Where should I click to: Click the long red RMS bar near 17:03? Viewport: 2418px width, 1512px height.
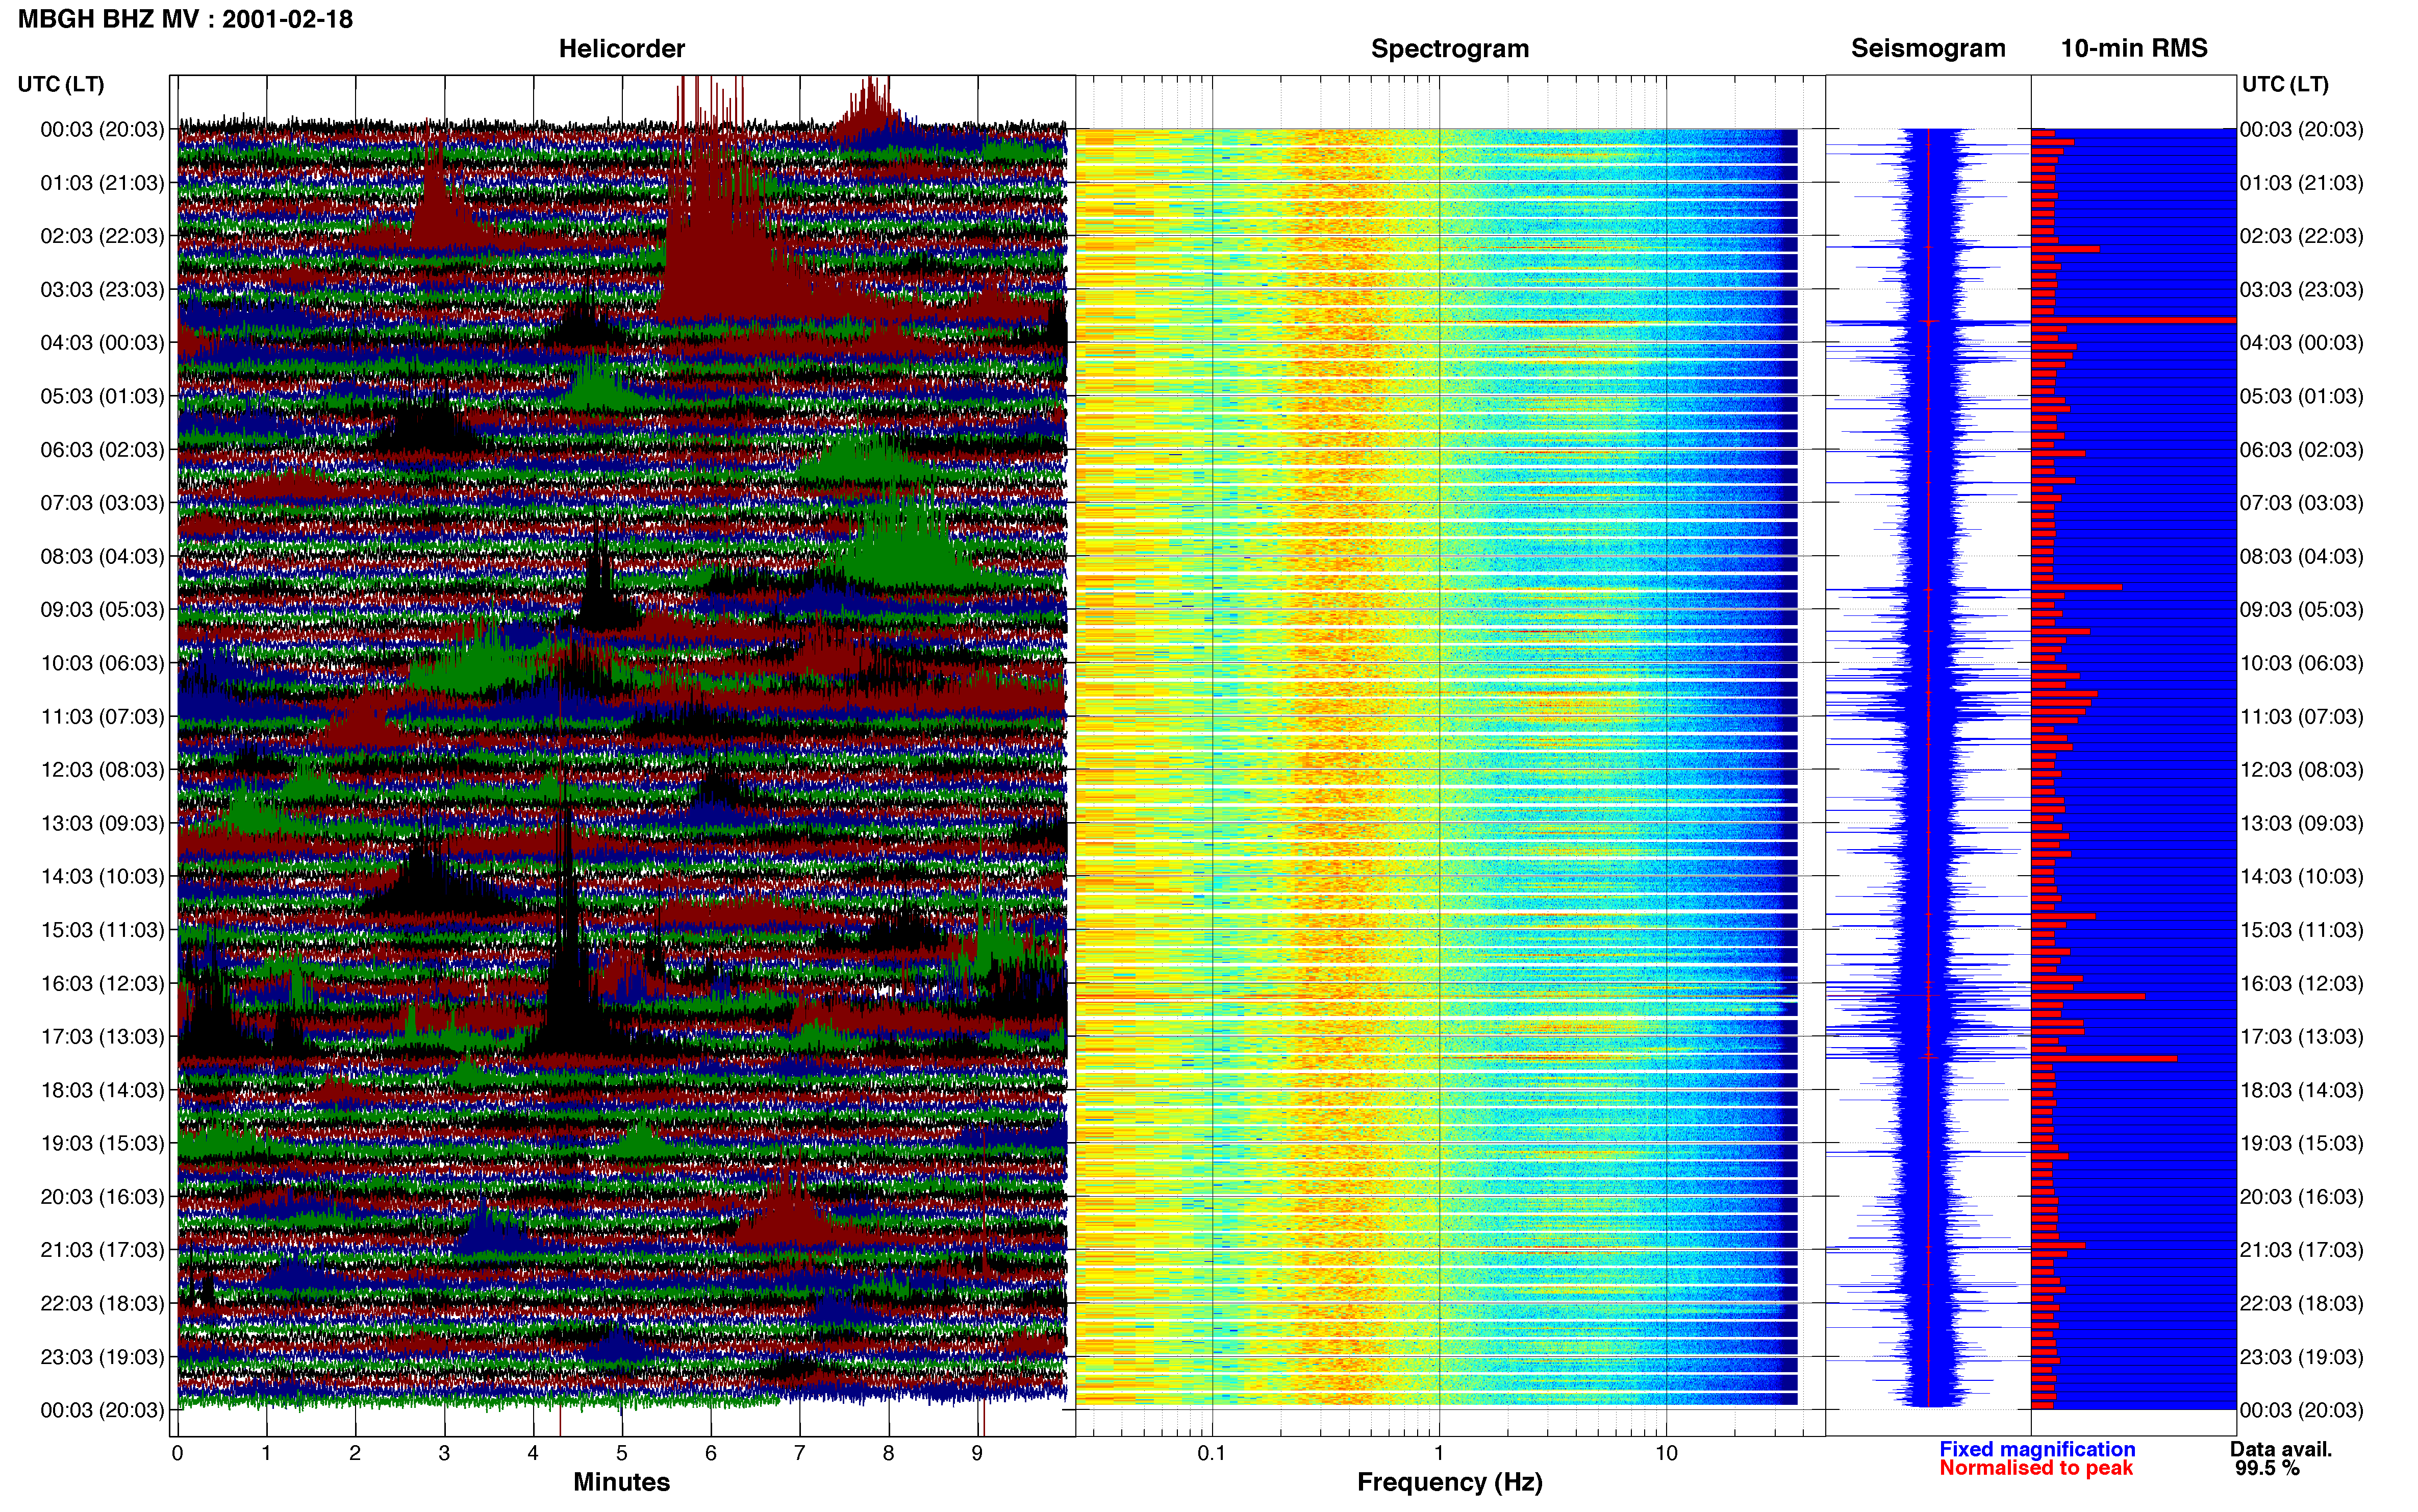2104,1058
